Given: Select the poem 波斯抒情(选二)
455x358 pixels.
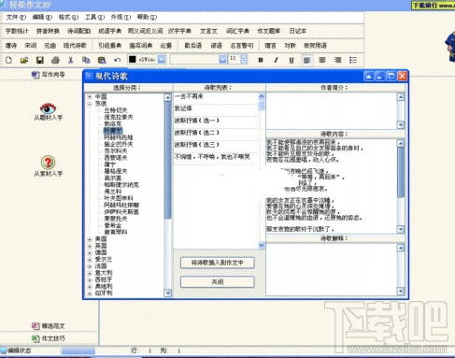Looking at the screenshot, I should click(x=196, y=133).
